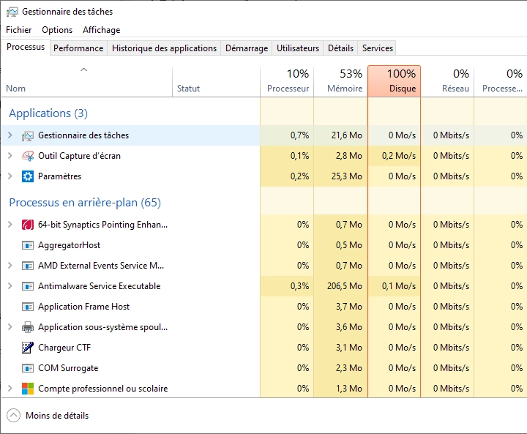Sort by the Statut column header
This screenshot has width=527, height=434.
(216, 82)
